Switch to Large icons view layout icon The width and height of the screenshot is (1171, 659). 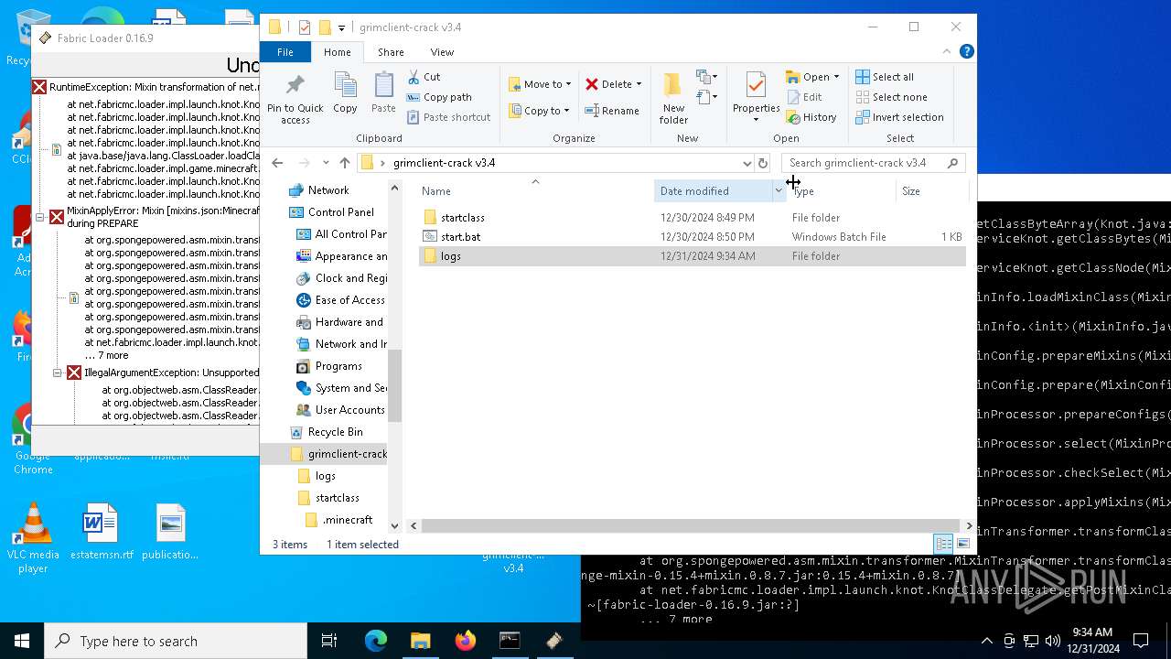(962, 544)
